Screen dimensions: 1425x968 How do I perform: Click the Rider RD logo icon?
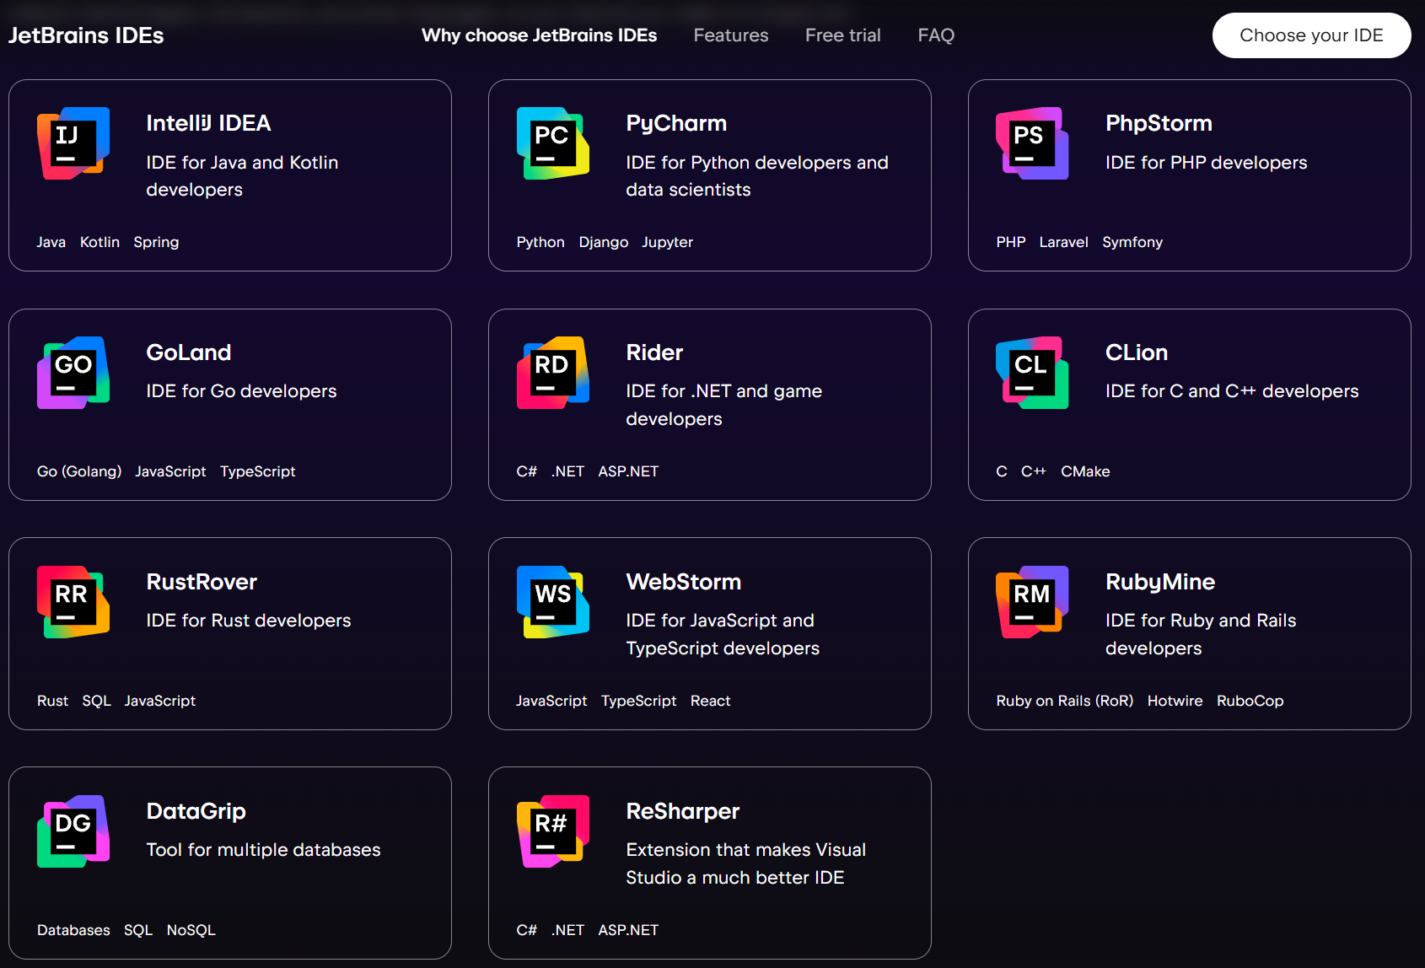point(553,373)
